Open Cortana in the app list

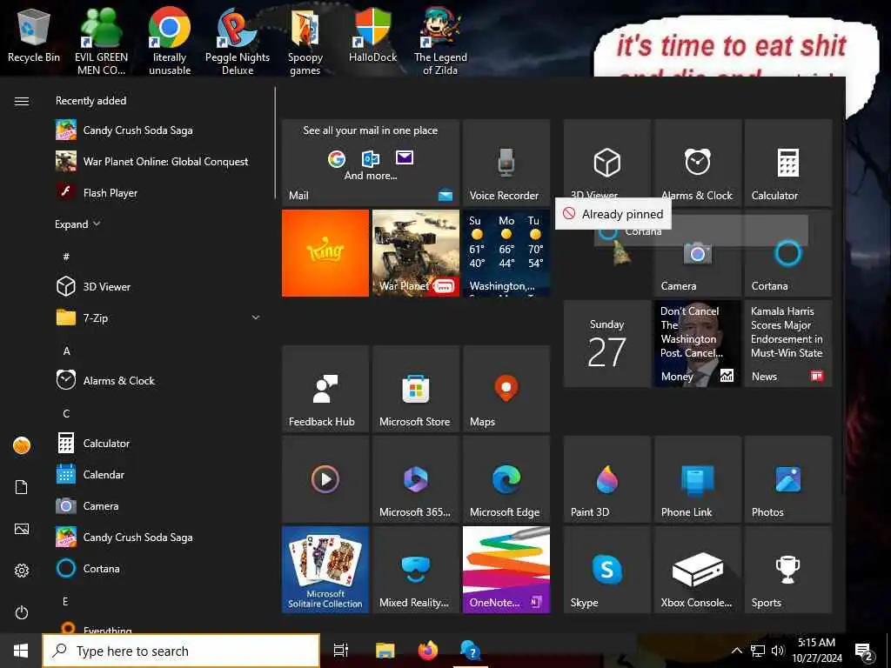(159, 569)
